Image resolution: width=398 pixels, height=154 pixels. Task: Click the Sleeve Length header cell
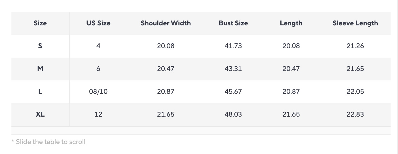tap(355, 23)
